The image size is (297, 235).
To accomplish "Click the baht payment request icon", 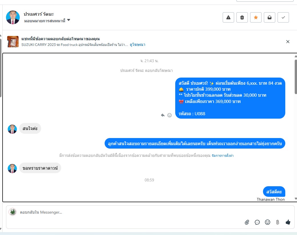I will 278,222.
